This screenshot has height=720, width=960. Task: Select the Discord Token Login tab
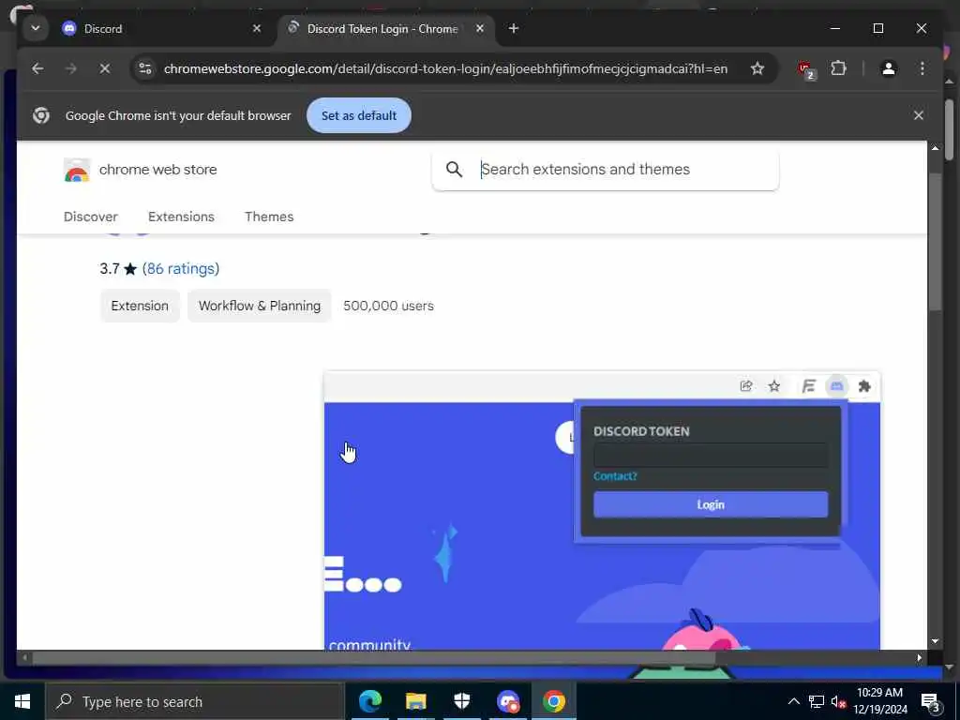click(x=382, y=29)
